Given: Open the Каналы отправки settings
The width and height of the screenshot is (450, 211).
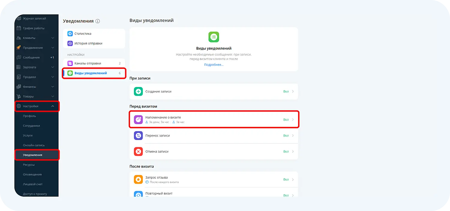Looking at the screenshot, I should click(x=94, y=63).
